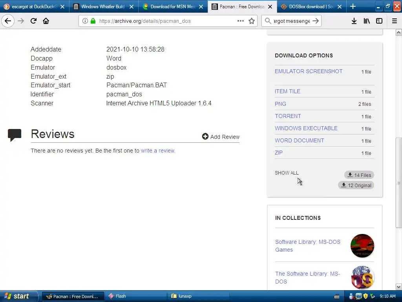Close the DOSBox download tab

click(340, 7)
